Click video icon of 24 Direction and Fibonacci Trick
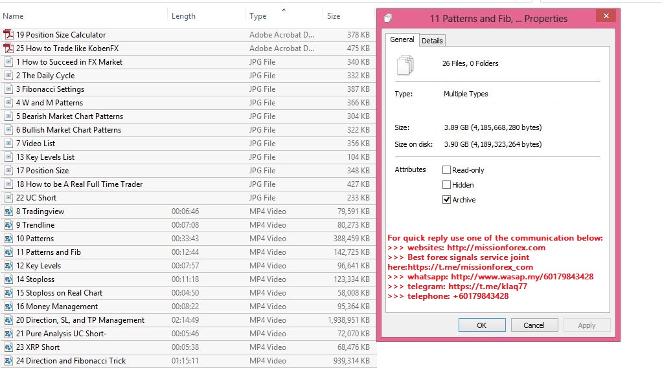This screenshot has width=662, height=368. tap(8, 361)
